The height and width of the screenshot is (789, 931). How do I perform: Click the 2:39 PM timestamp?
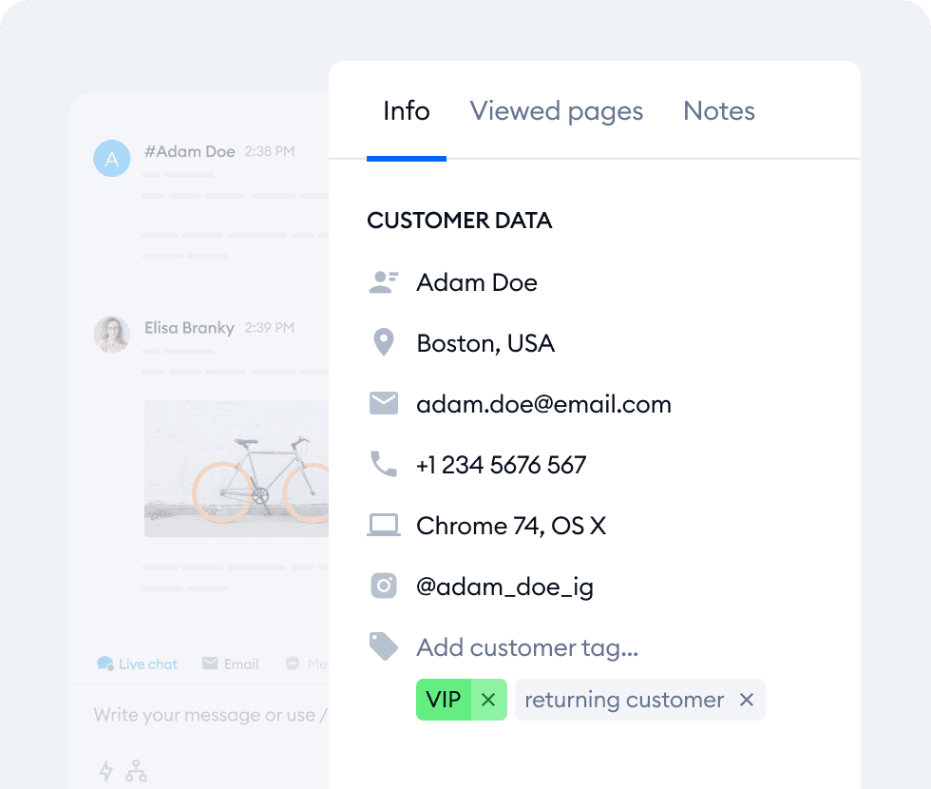pos(270,328)
